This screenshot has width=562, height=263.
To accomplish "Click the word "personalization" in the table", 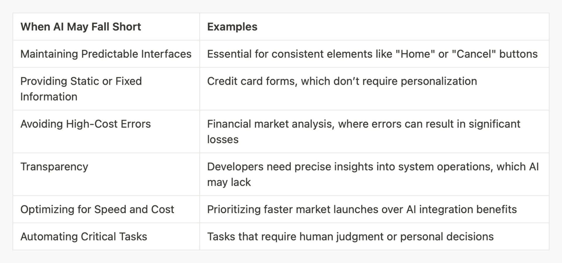I will coord(438,81).
